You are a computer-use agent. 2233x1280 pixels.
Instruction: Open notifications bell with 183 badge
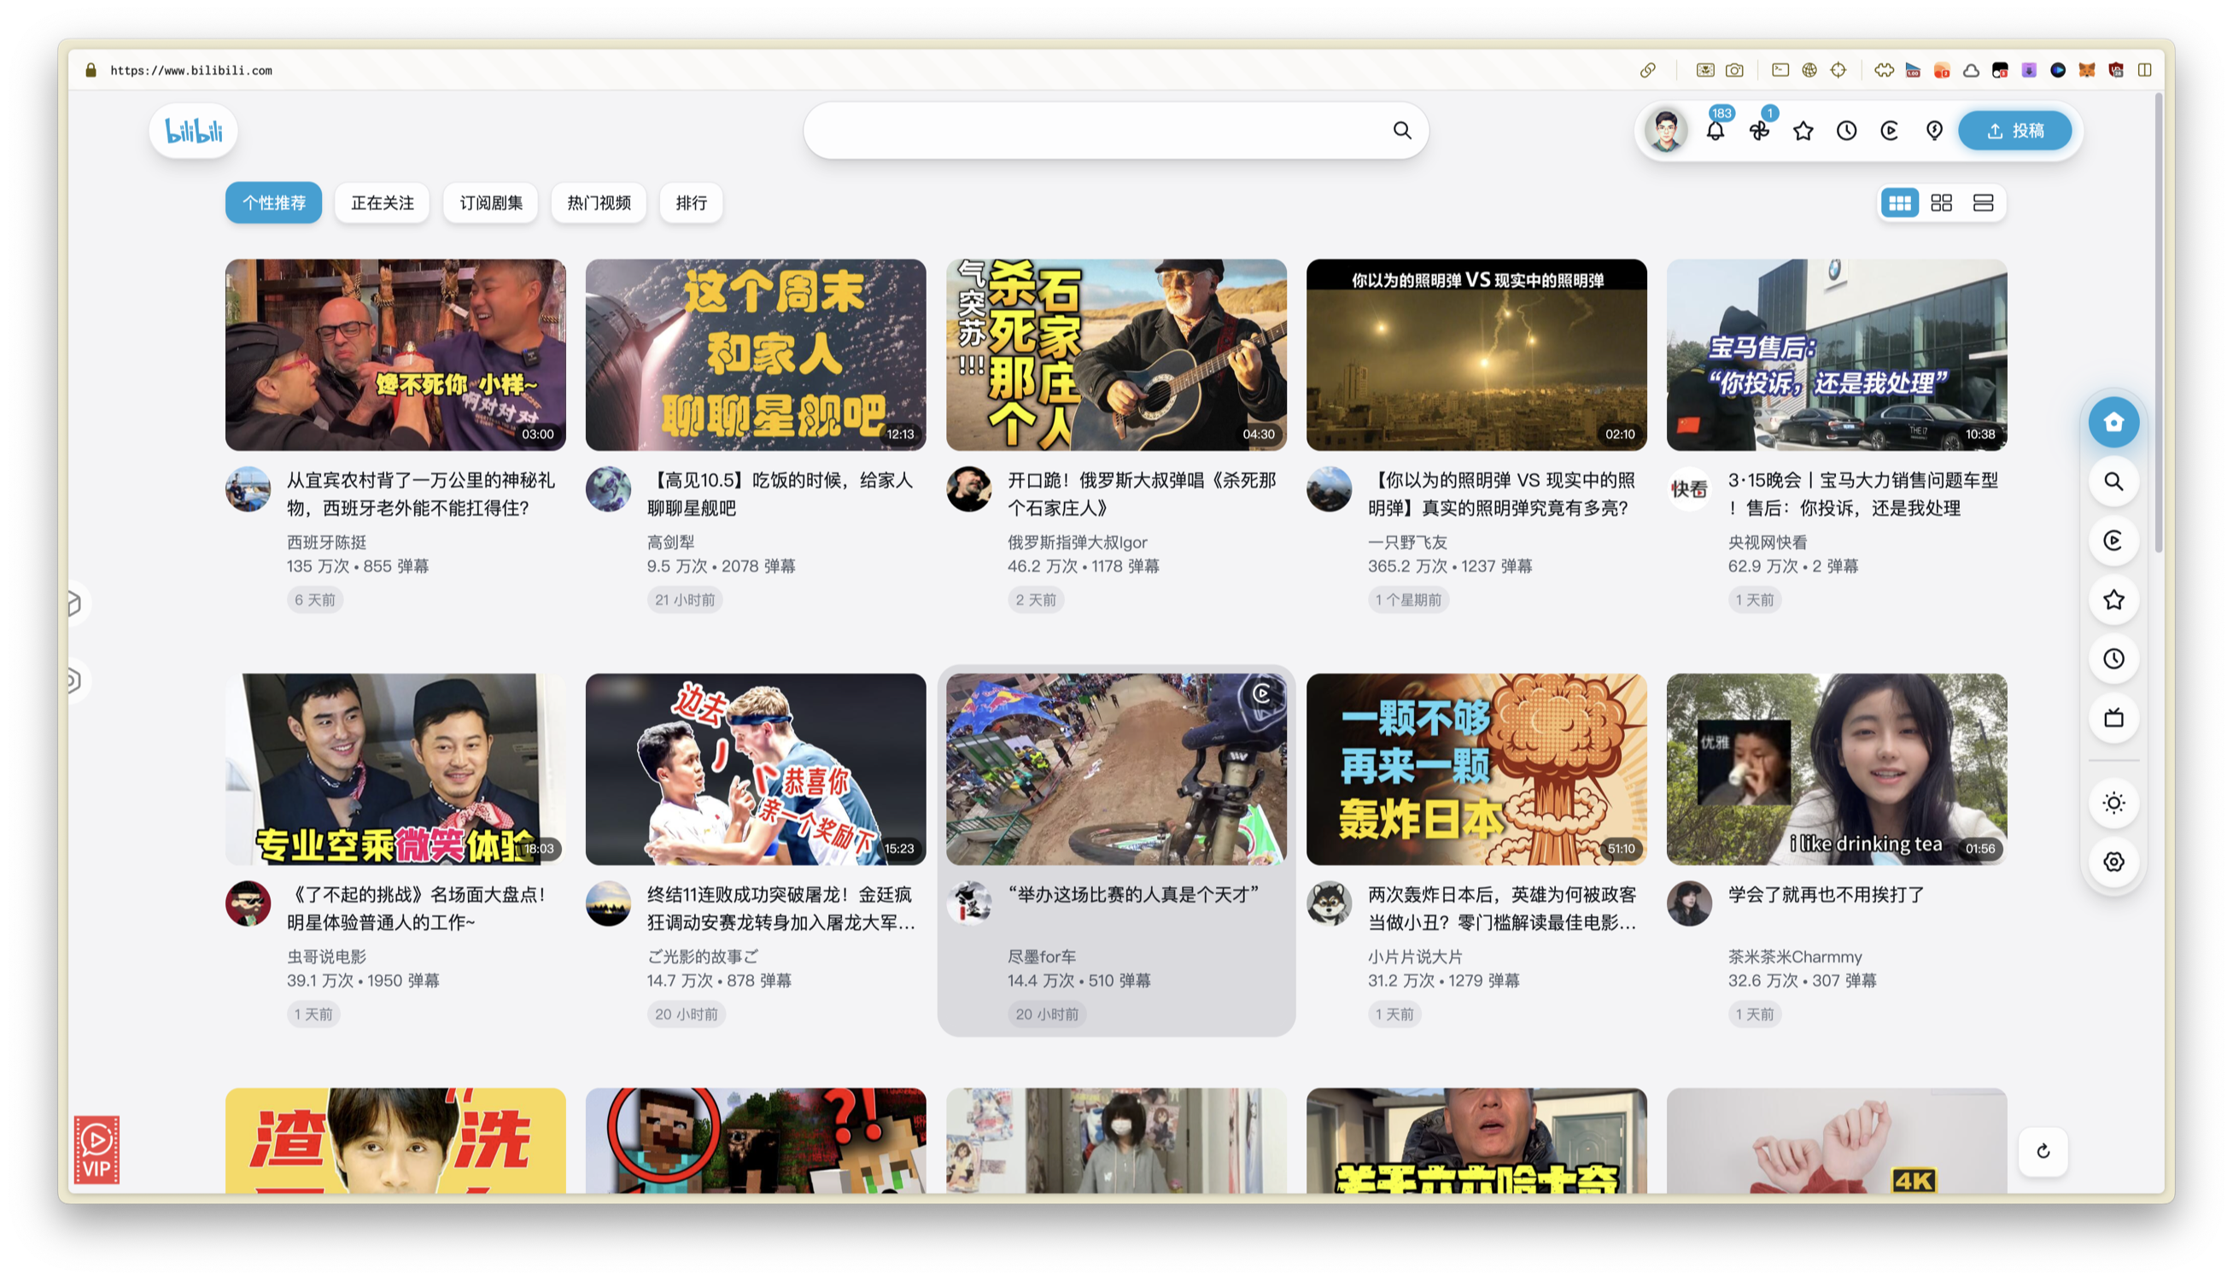pos(1715,131)
